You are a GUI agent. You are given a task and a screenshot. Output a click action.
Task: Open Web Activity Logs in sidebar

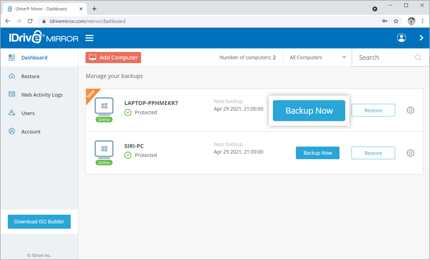point(39,95)
